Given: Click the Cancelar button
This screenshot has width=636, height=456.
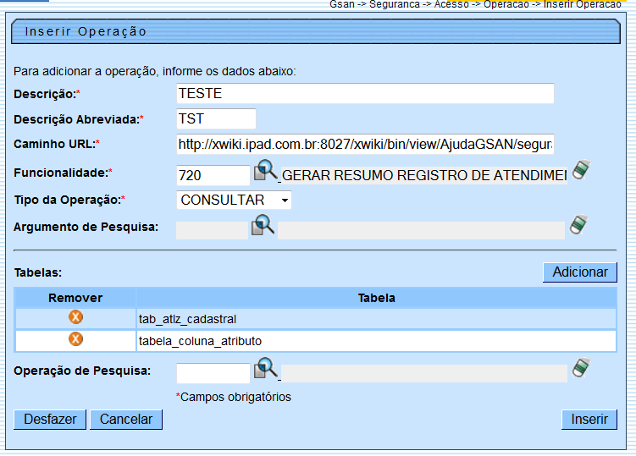Looking at the screenshot, I should pos(126,419).
